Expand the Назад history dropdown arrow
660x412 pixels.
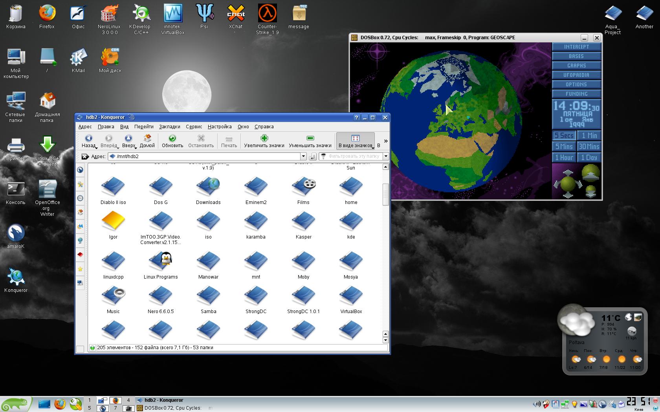pos(97,148)
